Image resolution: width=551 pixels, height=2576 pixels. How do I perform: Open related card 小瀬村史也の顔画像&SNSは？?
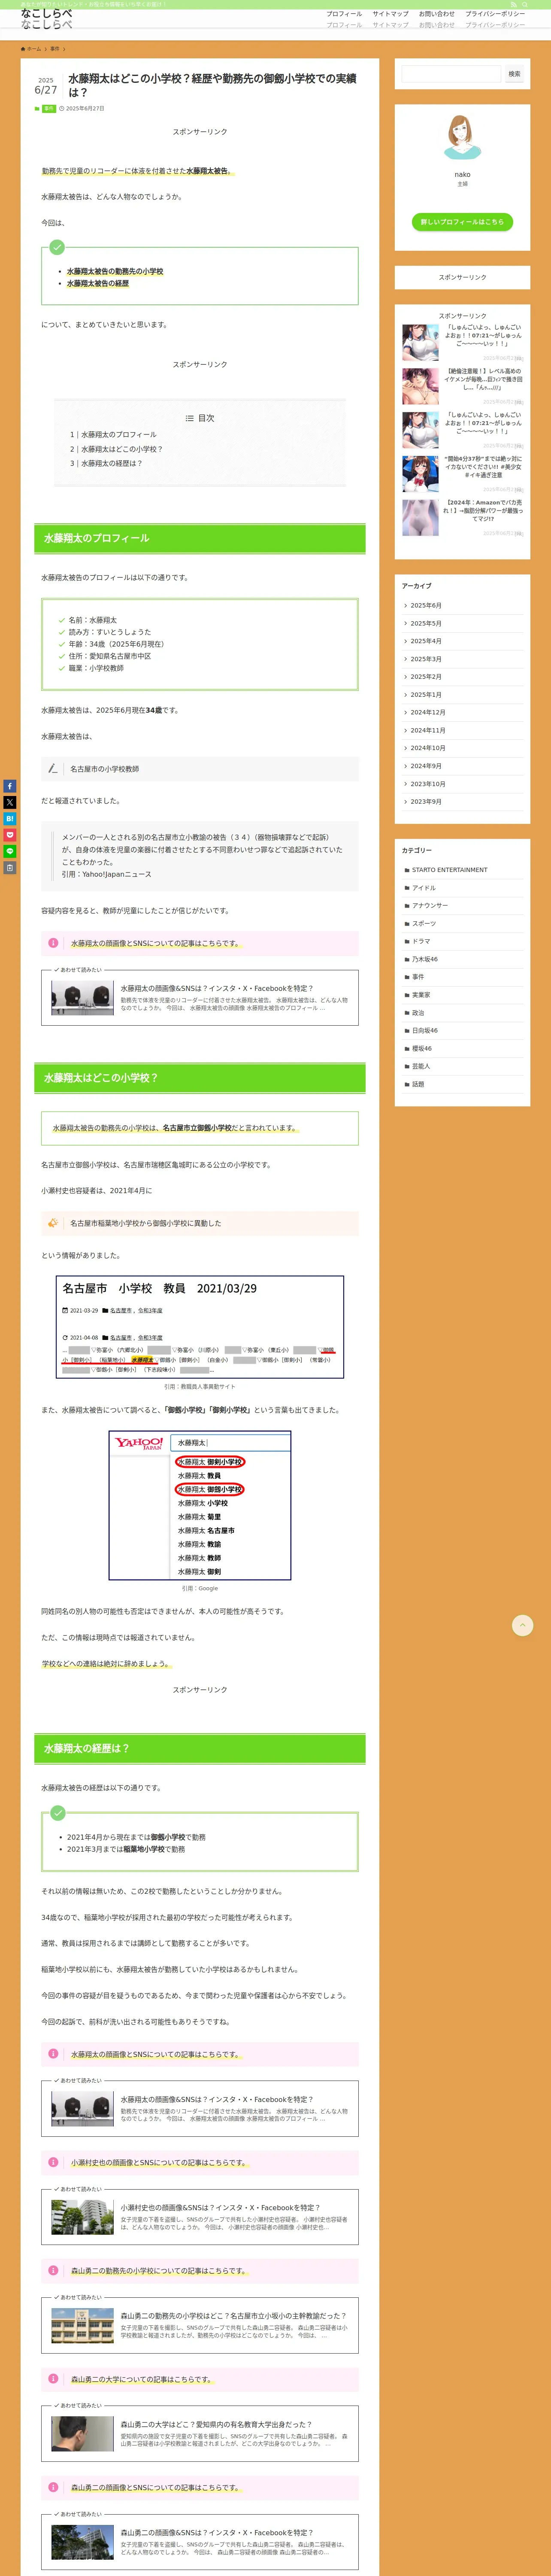[x=200, y=2217]
